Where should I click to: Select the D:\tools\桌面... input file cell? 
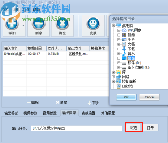[x=14, y=54]
